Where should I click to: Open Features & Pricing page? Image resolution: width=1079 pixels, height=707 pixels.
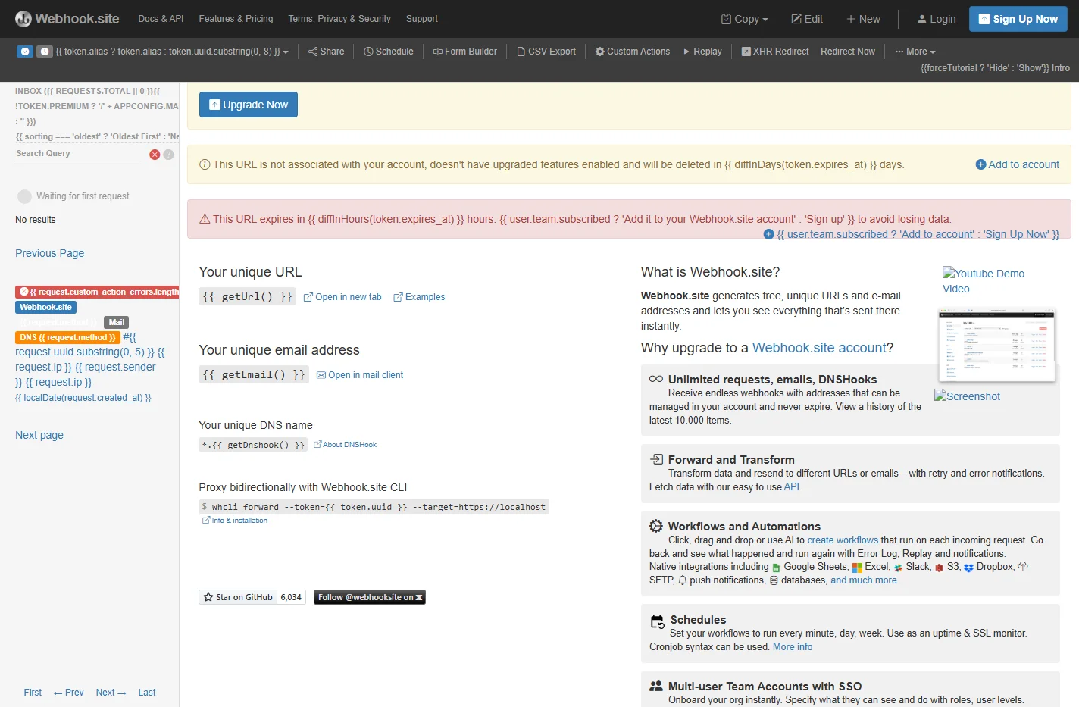[236, 19]
